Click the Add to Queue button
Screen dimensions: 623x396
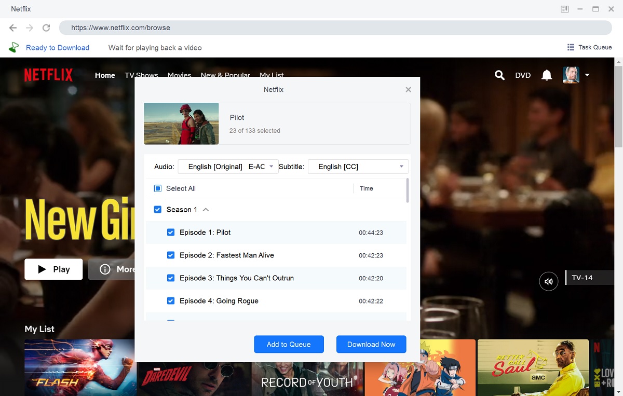click(289, 344)
